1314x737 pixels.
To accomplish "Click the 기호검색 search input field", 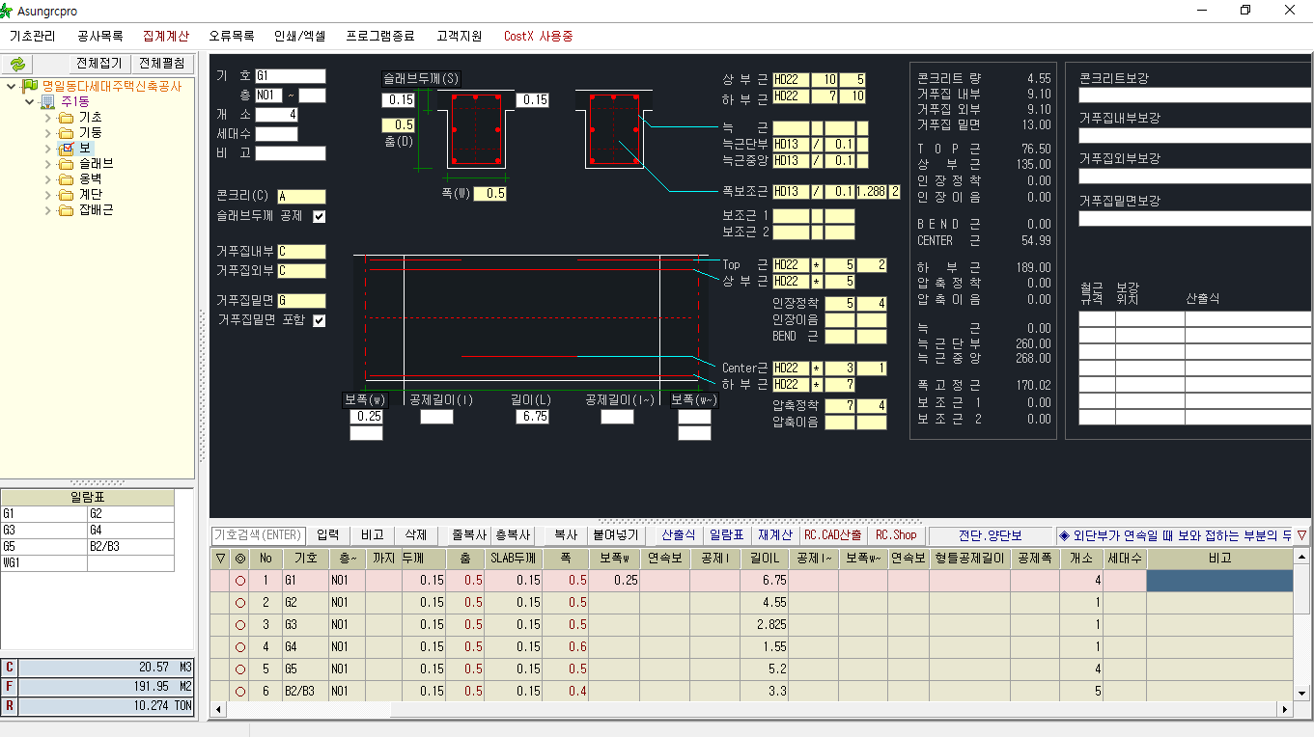I will pos(258,535).
